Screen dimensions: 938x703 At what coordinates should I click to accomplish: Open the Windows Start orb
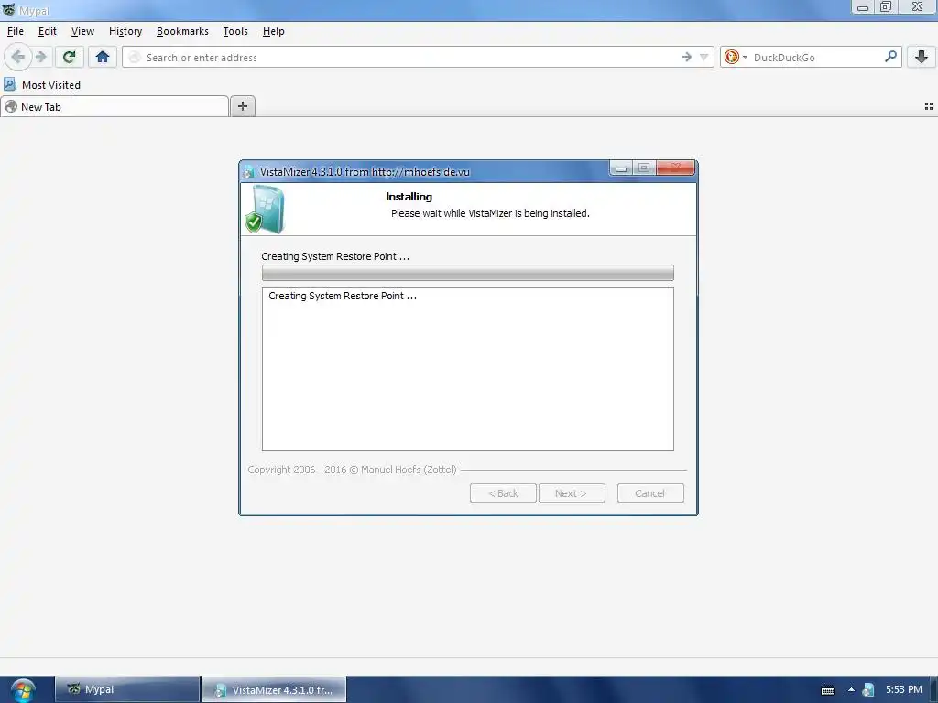(x=23, y=690)
